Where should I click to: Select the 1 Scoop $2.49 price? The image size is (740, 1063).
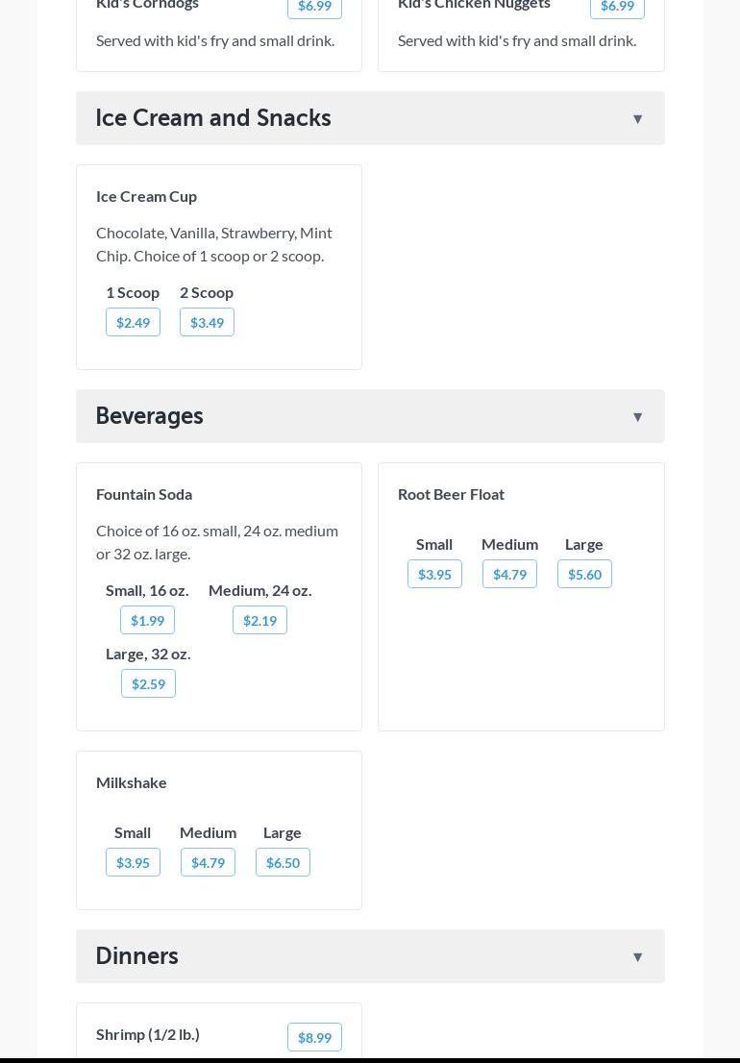[x=133, y=322]
